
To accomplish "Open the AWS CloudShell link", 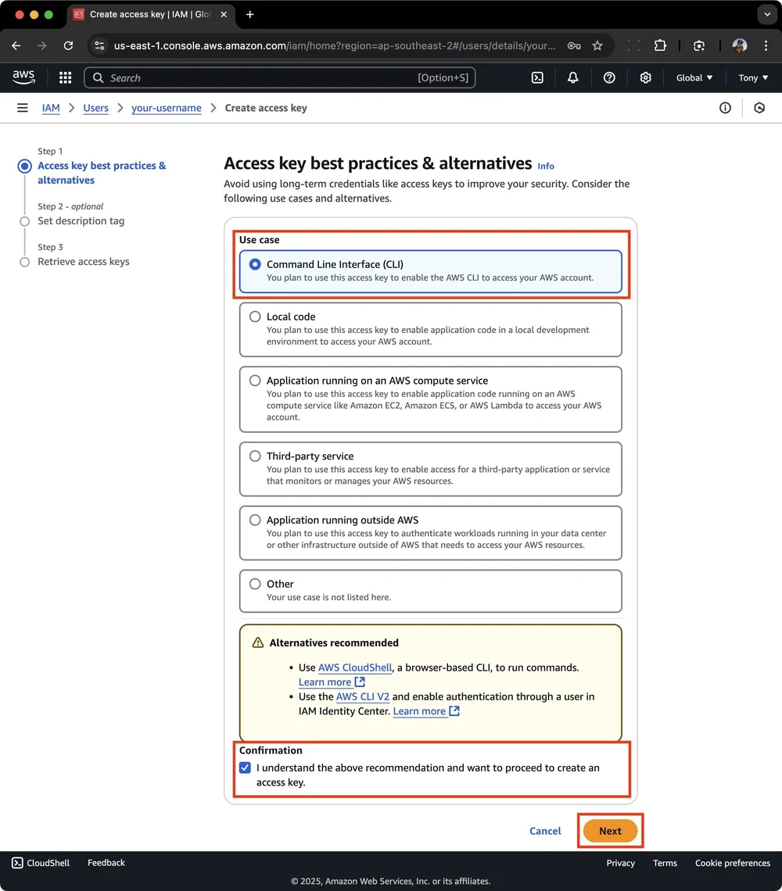I will click(355, 667).
